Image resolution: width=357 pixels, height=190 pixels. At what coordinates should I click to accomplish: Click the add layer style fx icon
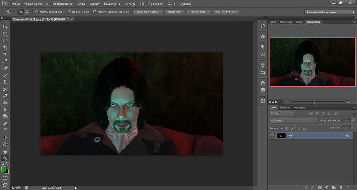313,188
